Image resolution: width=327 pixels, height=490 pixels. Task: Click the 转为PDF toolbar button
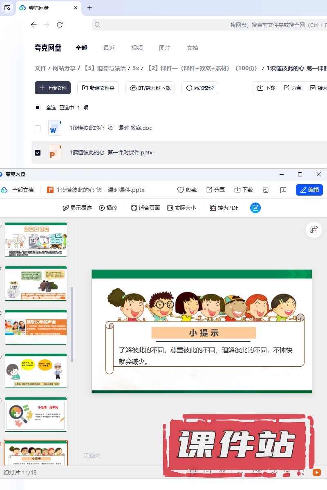pyautogui.click(x=224, y=208)
